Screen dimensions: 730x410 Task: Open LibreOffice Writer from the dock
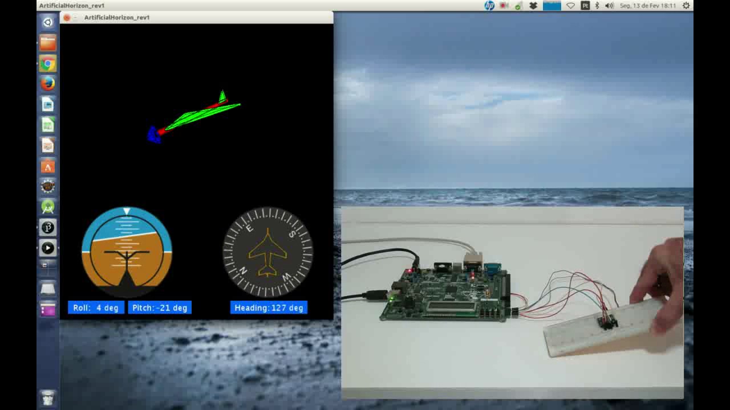pos(48,104)
